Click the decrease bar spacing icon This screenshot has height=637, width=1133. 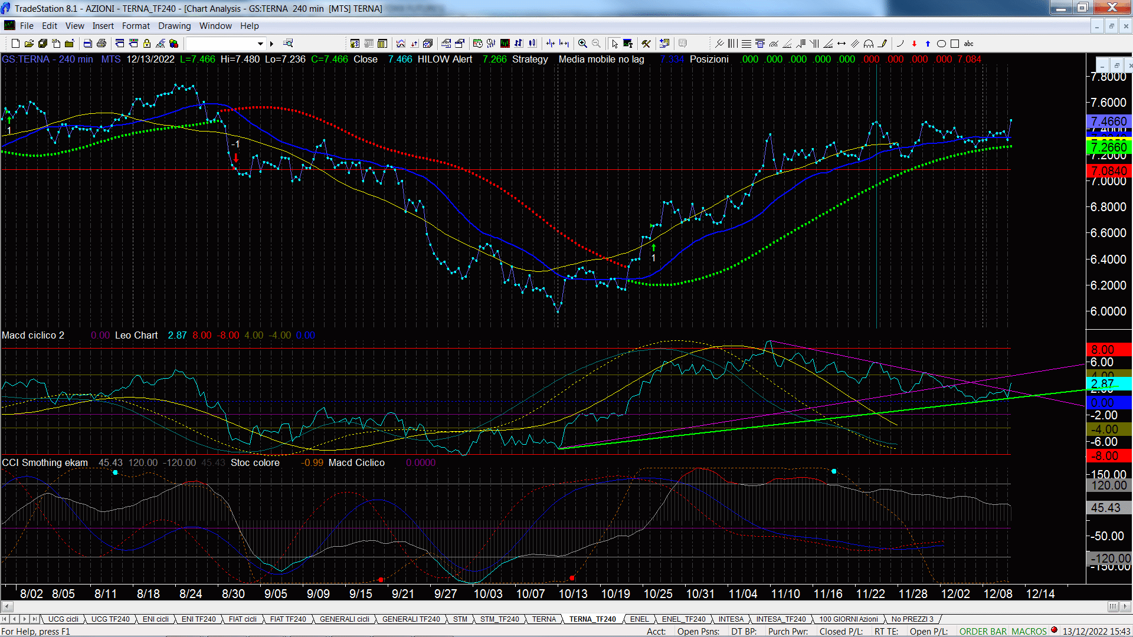click(x=551, y=44)
